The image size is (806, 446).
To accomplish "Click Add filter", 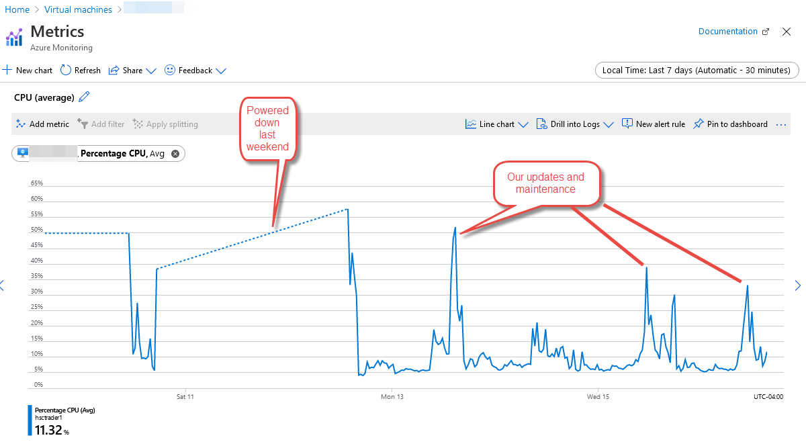I will point(101,124).
